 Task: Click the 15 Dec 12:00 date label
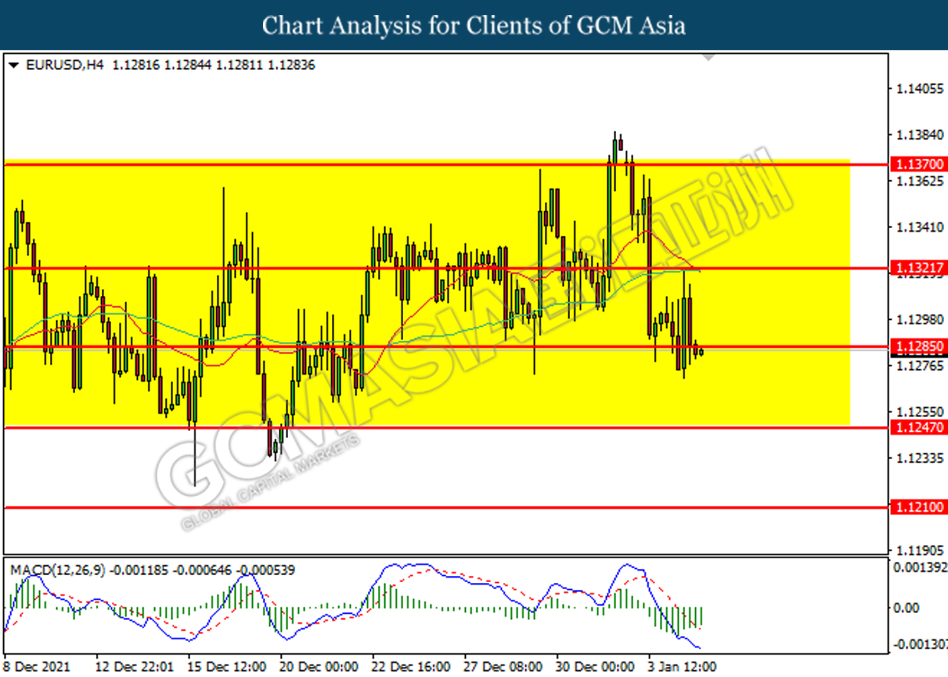click(x=226, y=667)
